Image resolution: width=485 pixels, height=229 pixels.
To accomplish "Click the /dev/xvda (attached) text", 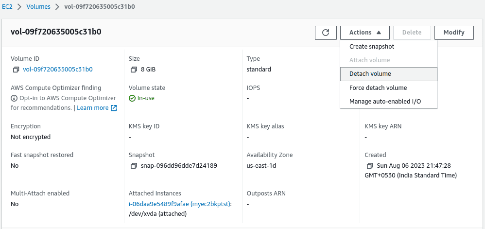I will point(157,214).
